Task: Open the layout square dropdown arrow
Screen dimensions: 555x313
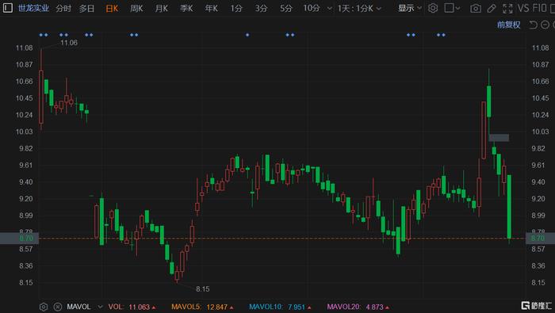Action: pos(457,8)
